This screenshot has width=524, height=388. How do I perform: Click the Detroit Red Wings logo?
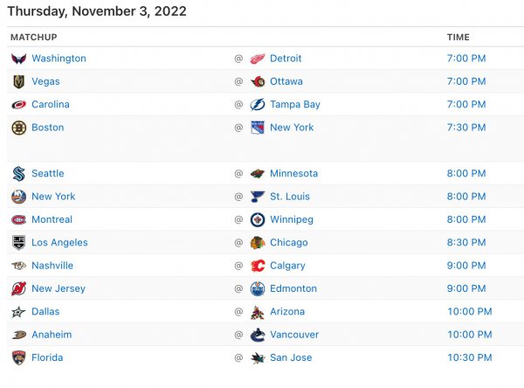pyautogui.click(x=257, y=59)
